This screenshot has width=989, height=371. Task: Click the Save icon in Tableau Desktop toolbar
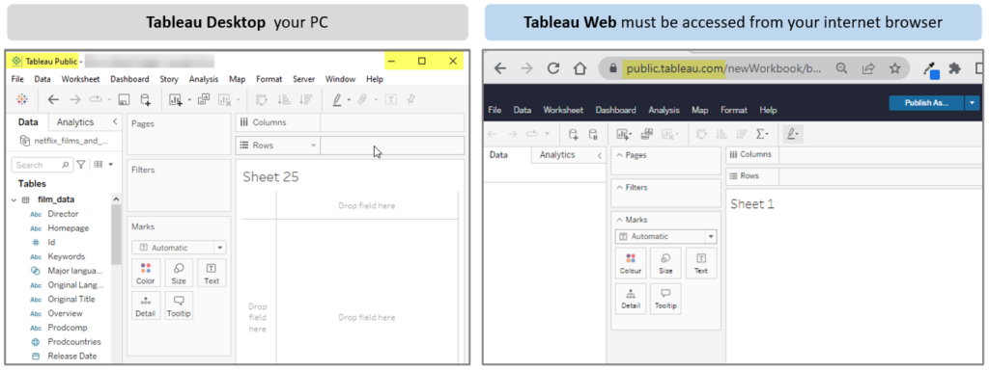pyautogui.click(x=125, y=99)
